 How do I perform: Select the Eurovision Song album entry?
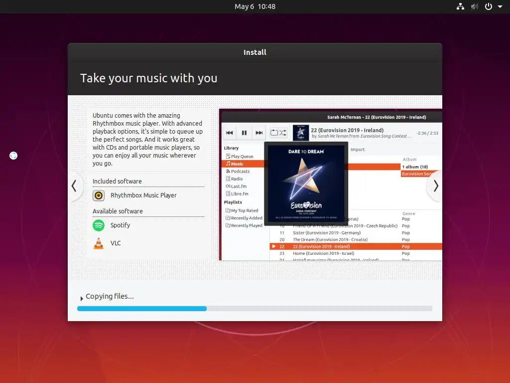[421, 174]
